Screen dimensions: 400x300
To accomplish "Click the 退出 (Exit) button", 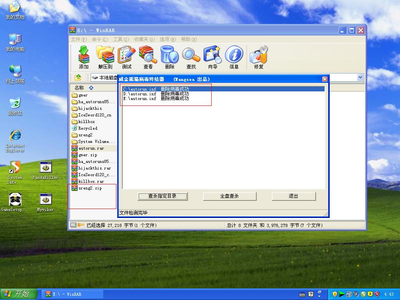I will pyautogui.click(x=293, y=196).
